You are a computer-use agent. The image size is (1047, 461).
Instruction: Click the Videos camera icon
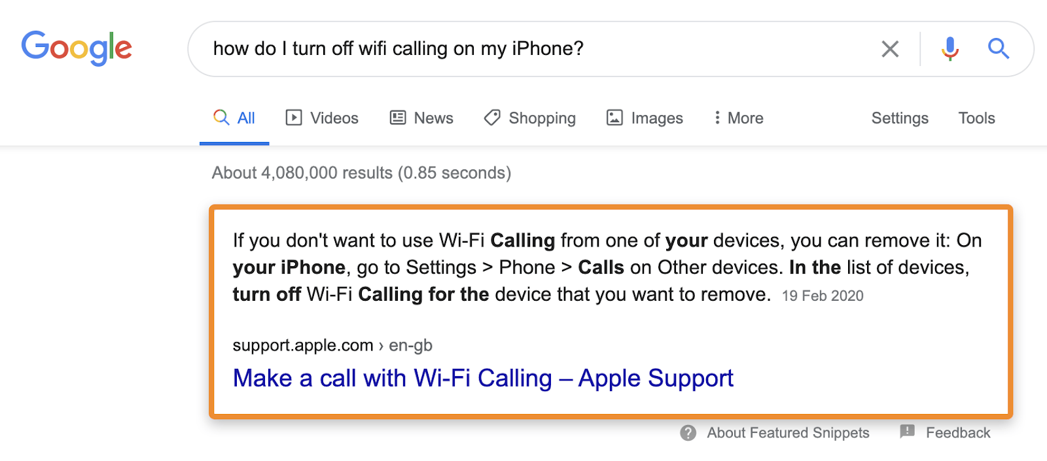pos(295,118)
